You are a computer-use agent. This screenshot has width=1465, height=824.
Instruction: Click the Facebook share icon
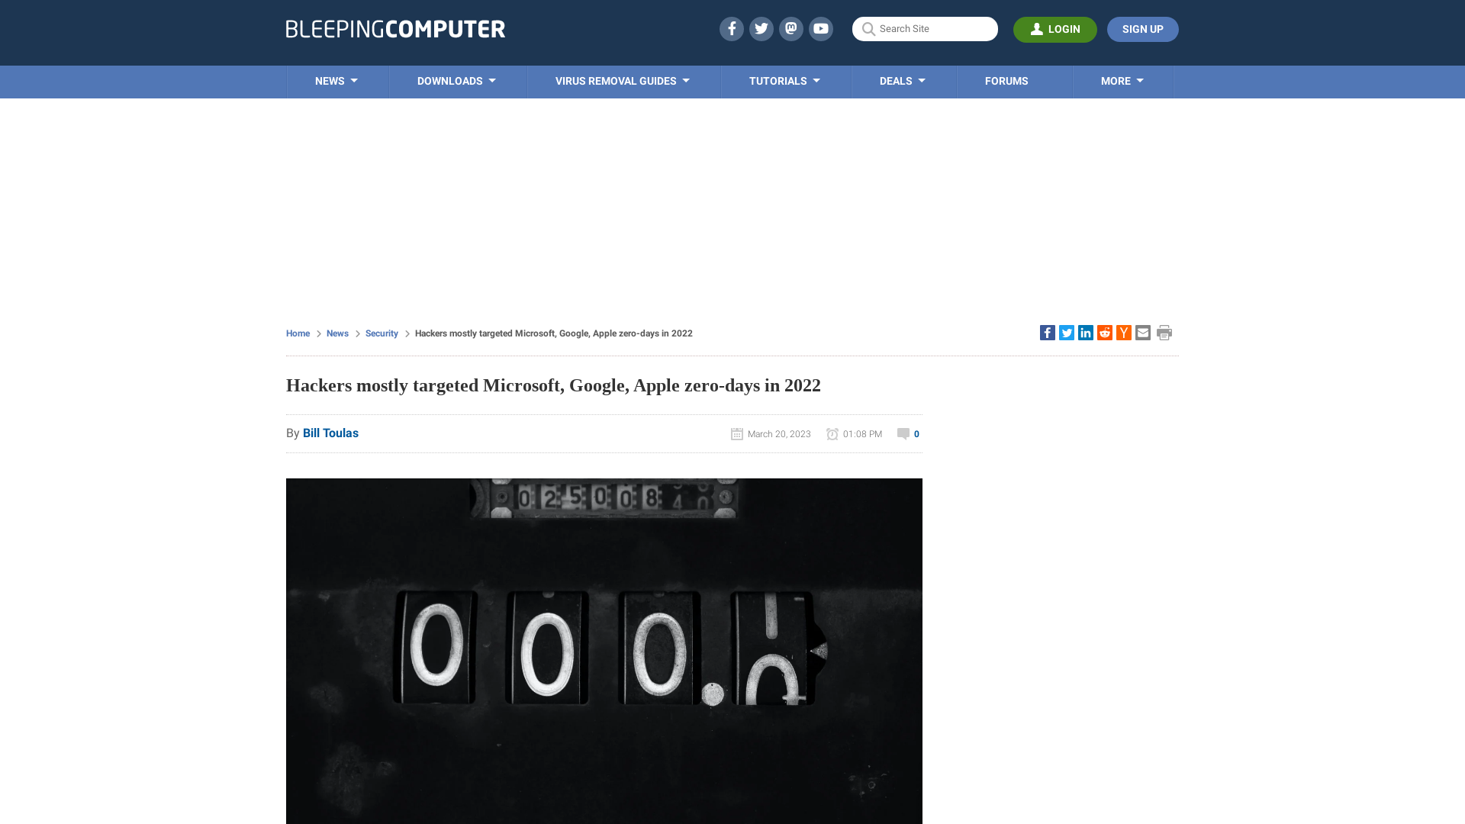pos(1048,332)
